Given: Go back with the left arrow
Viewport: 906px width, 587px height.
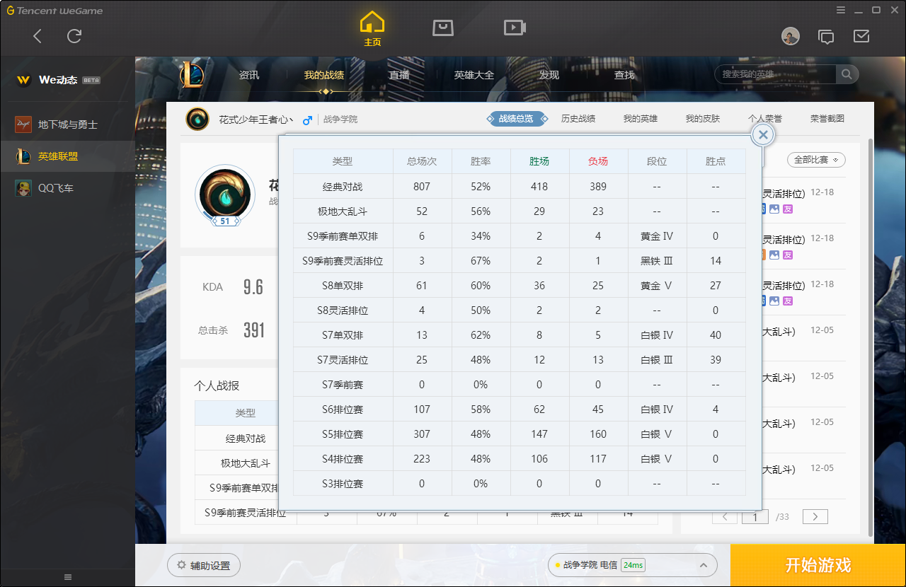Looking at the screenshot, I should point(38,36).
